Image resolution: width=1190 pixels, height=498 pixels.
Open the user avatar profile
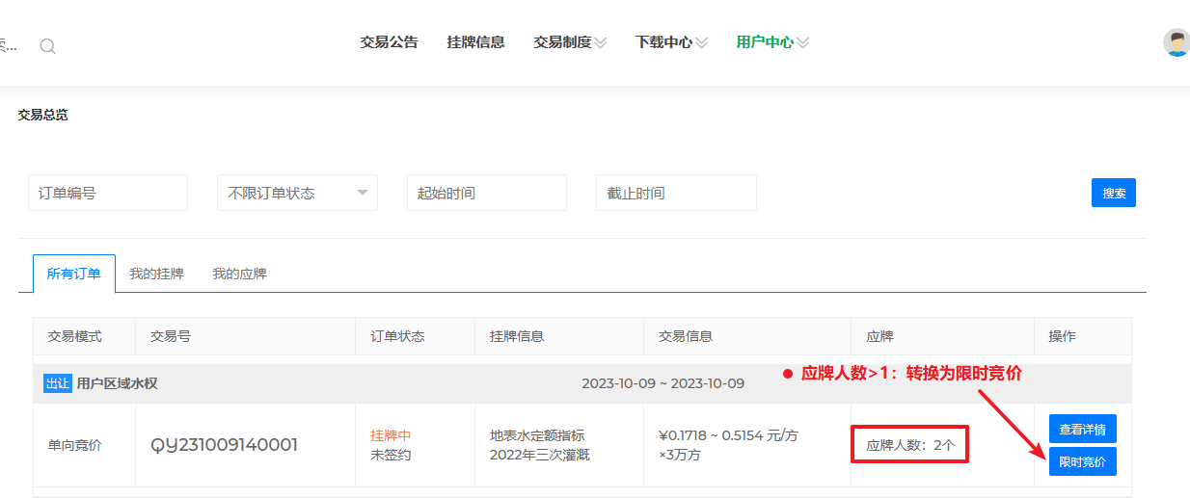click(1176, 42)
